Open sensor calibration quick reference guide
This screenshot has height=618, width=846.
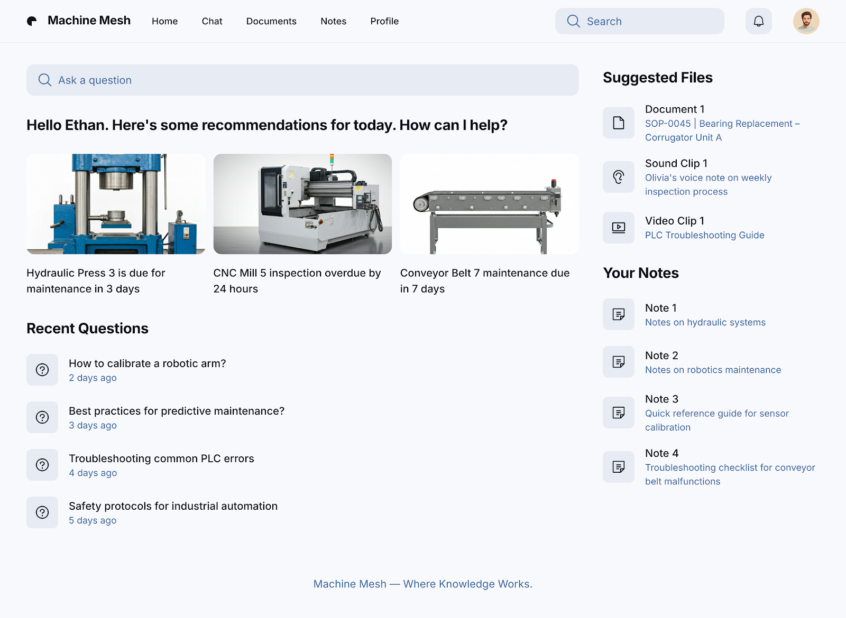coord(717,420)
